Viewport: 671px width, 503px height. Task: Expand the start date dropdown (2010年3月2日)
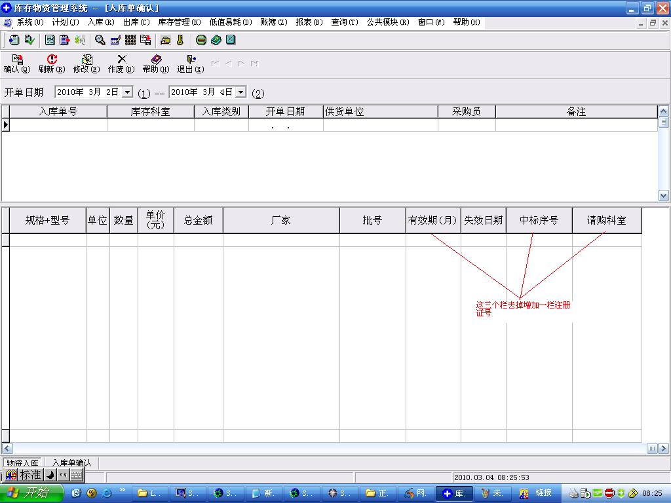[x=127, y=92]
